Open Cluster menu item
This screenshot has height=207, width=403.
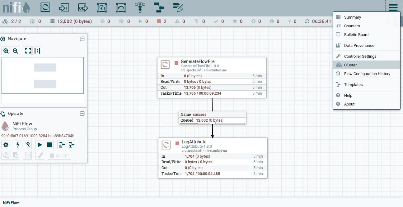(367, 65)
